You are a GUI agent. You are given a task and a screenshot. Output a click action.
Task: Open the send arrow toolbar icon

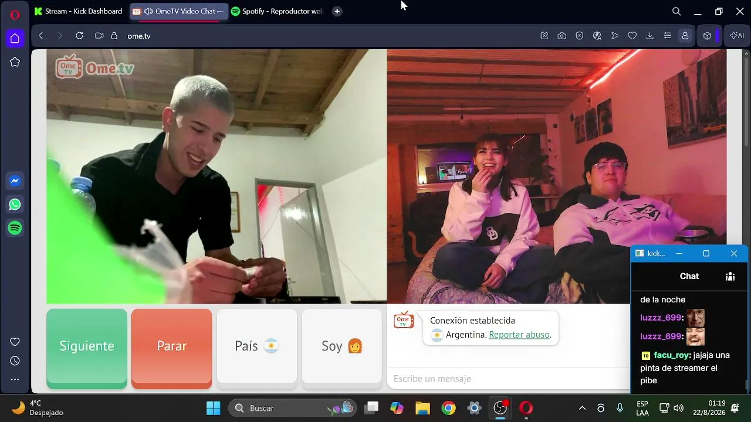pos(615,36)
